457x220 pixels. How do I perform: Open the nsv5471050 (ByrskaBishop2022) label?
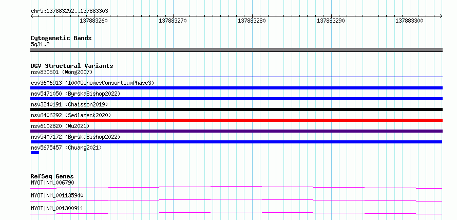pos(75,94)
